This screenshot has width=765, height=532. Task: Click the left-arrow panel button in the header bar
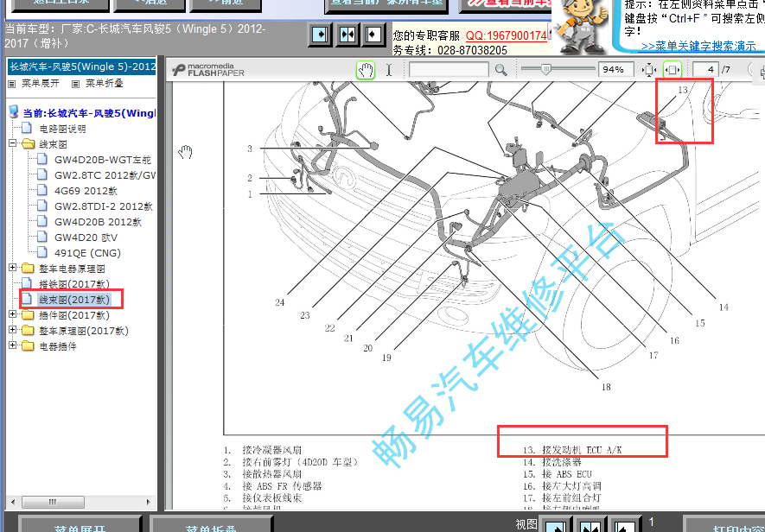(373, 35)
